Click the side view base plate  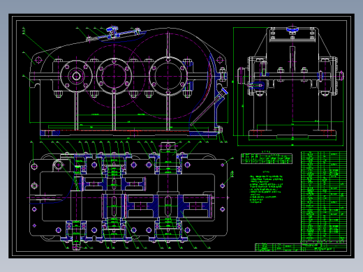[292, 133]
